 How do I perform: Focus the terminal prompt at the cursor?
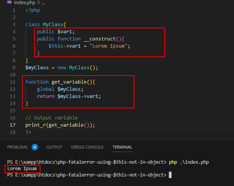[170, 175]
